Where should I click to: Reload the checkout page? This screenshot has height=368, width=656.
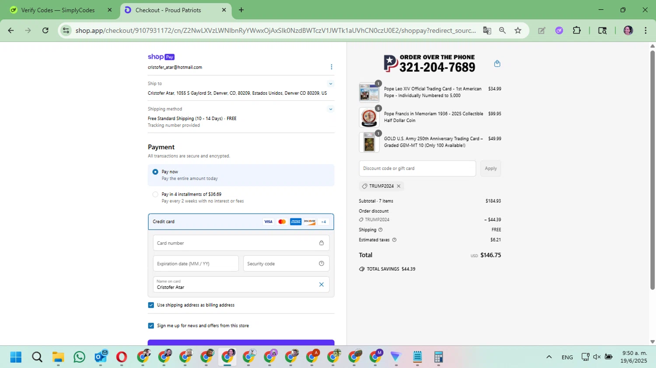click(45, 31)
